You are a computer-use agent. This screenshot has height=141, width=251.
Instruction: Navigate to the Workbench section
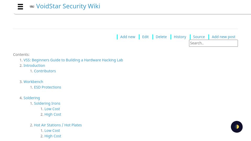coord(33,82)
